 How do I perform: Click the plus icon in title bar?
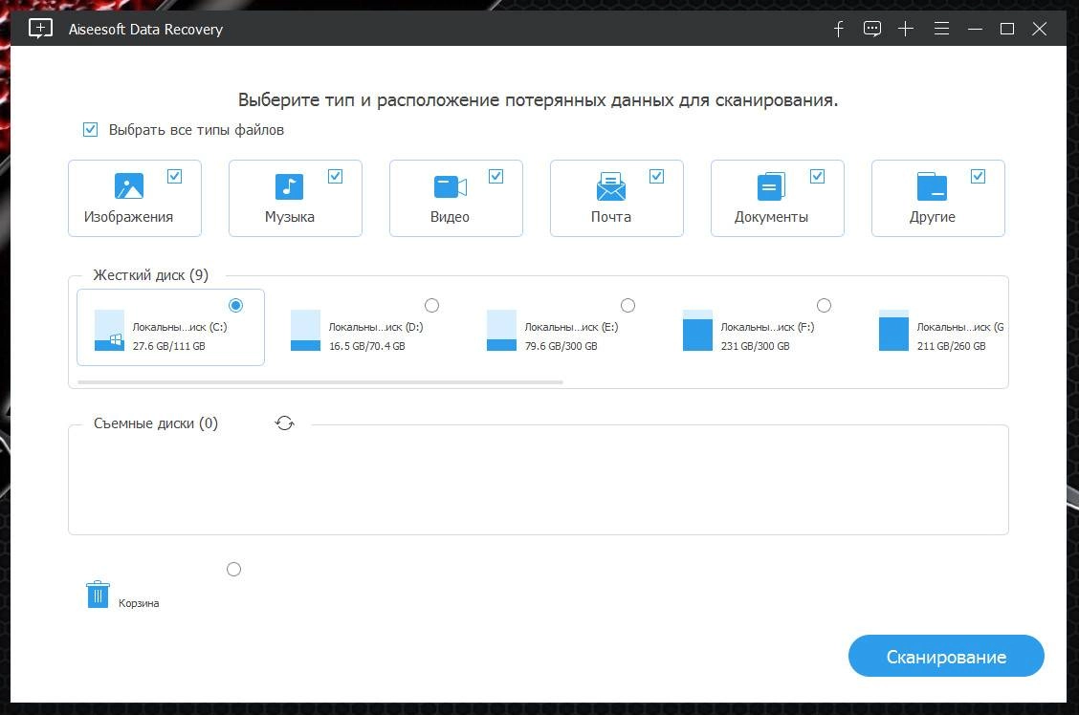pyautogui.click(x=906, y=29)
